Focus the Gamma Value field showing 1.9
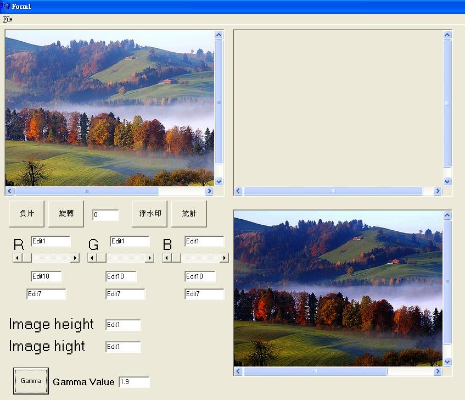This screenshot has width=465, height=400. point(134,382)
